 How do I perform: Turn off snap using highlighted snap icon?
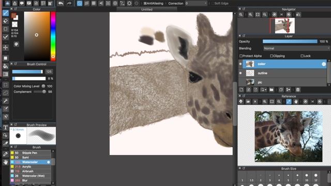coord(79,3)
